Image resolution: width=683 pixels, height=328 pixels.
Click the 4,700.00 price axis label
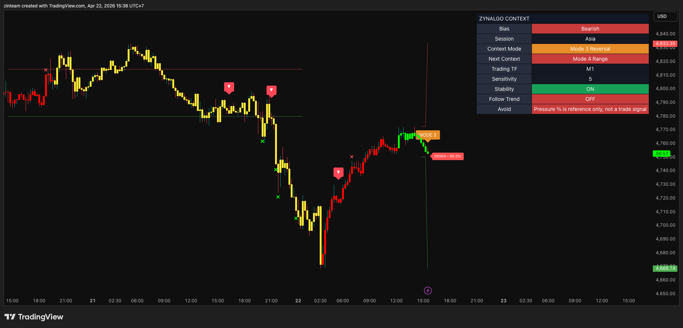pyautogui.click(x=666, y=225)
